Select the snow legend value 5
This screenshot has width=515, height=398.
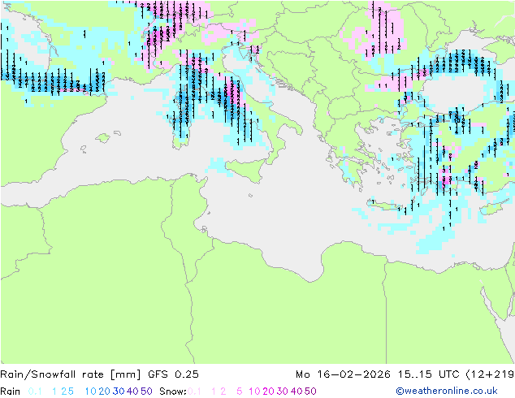pos(240,392)
